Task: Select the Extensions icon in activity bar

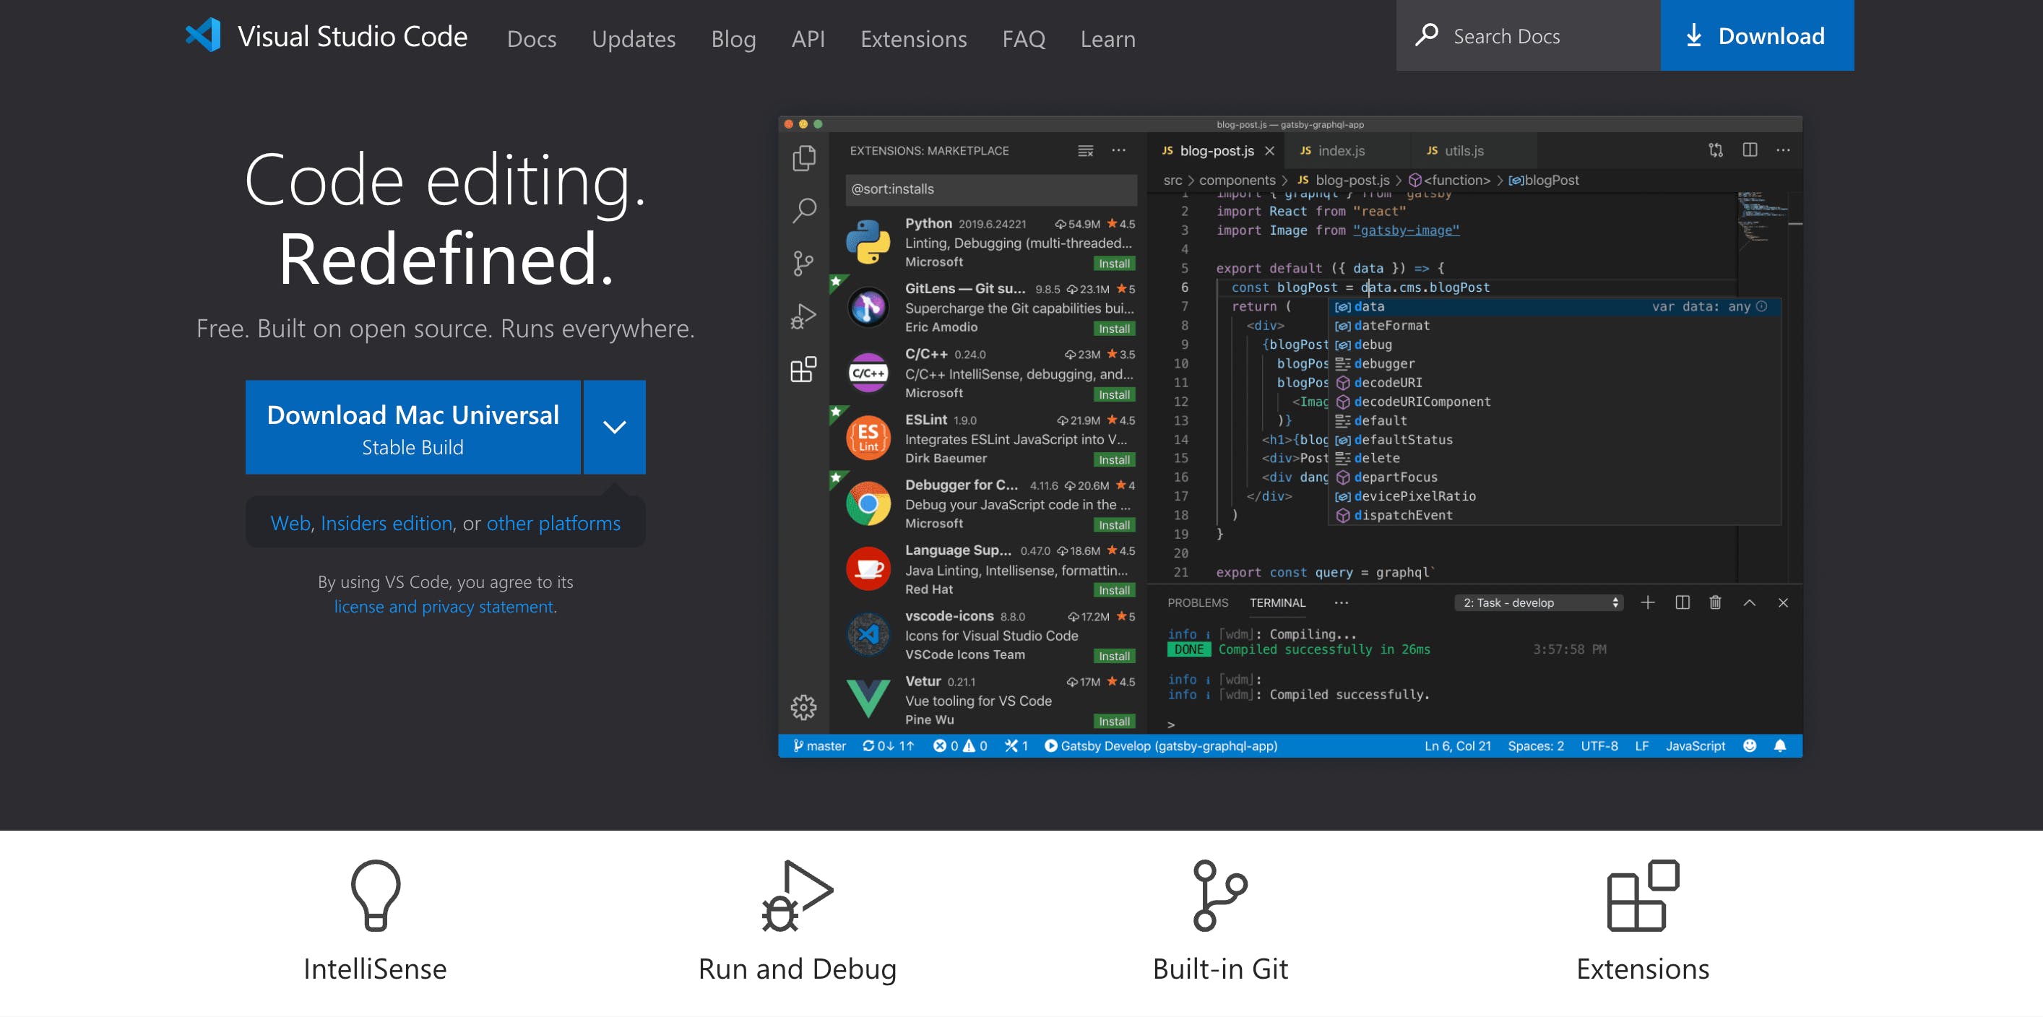Action: 803,368
